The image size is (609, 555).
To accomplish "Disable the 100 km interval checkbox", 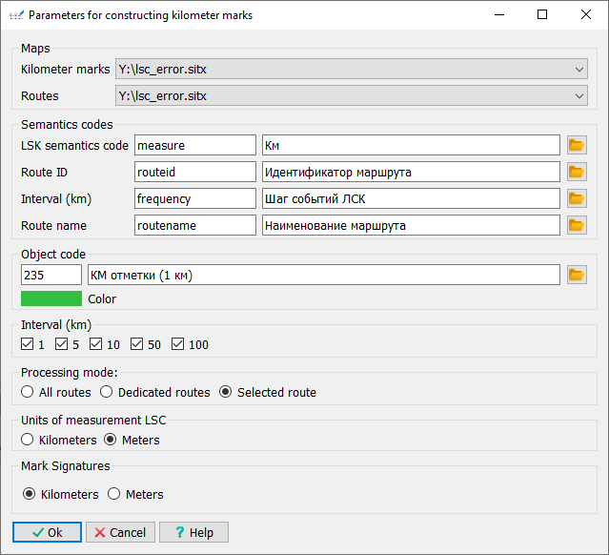I will (178, 344).
